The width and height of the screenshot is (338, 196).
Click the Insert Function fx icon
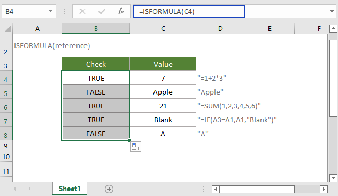121,11
